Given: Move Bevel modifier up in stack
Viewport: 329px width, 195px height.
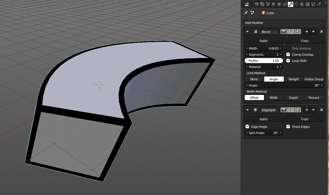Looking at the screenshot, I should pos(307,32).
